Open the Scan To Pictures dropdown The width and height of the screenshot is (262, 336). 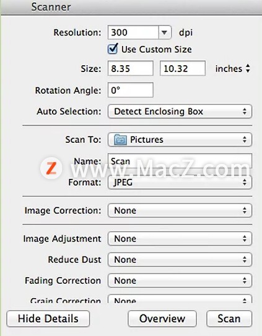click(180, 140)
